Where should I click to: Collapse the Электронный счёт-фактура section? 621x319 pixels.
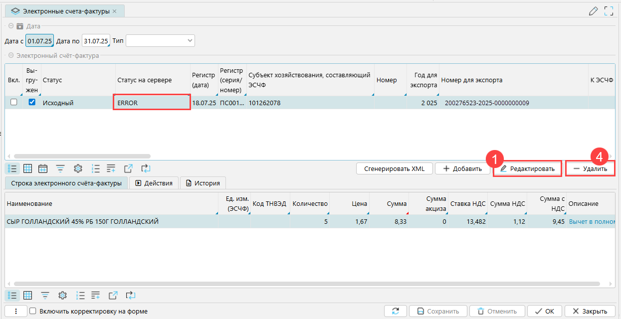[x=10, y=55]
